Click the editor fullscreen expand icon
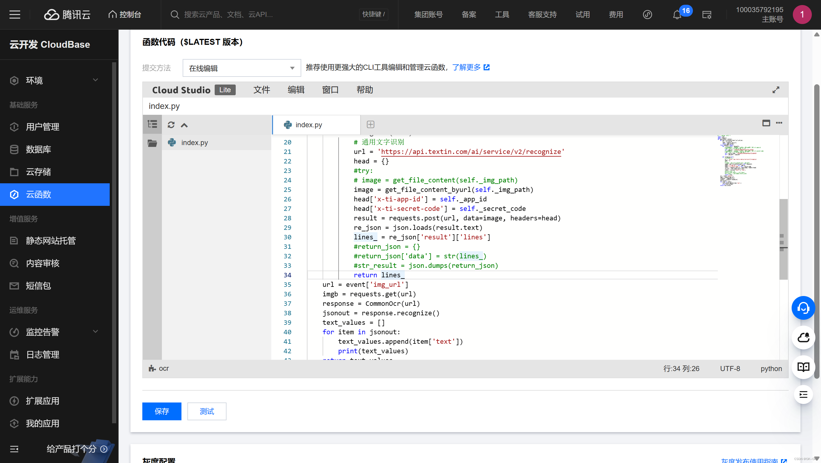Viewport: 821px width, 463px height. [775, 90]
